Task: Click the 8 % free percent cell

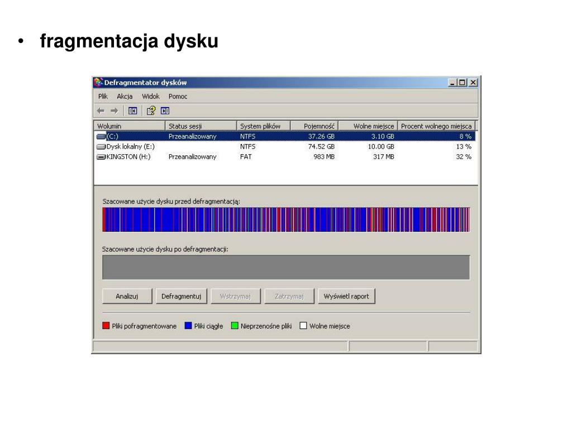Action: [465, 136]
